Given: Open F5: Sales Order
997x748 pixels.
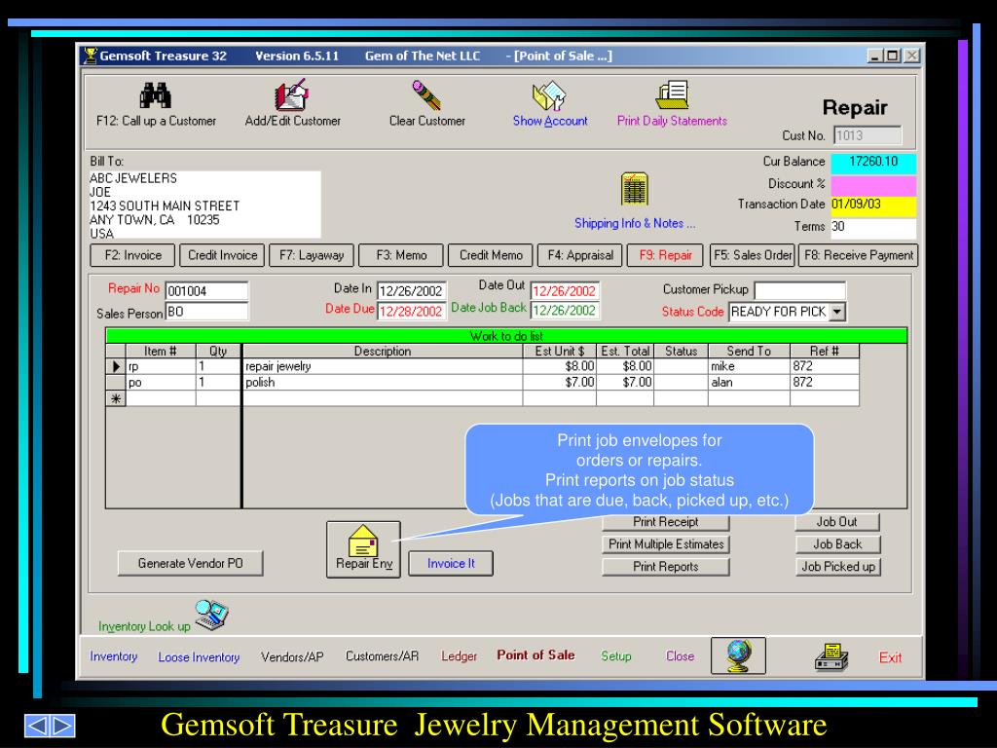Looking at the screenshot, I should coord(753,255).
